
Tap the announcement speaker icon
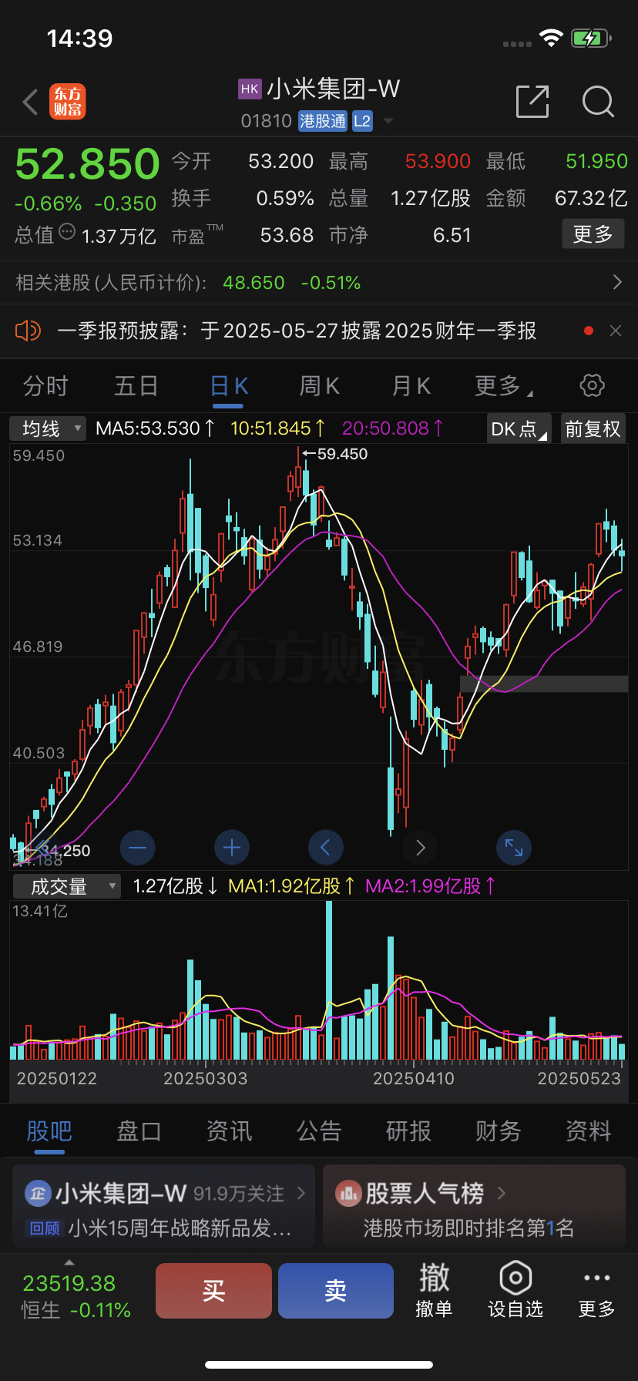[28, 331]
